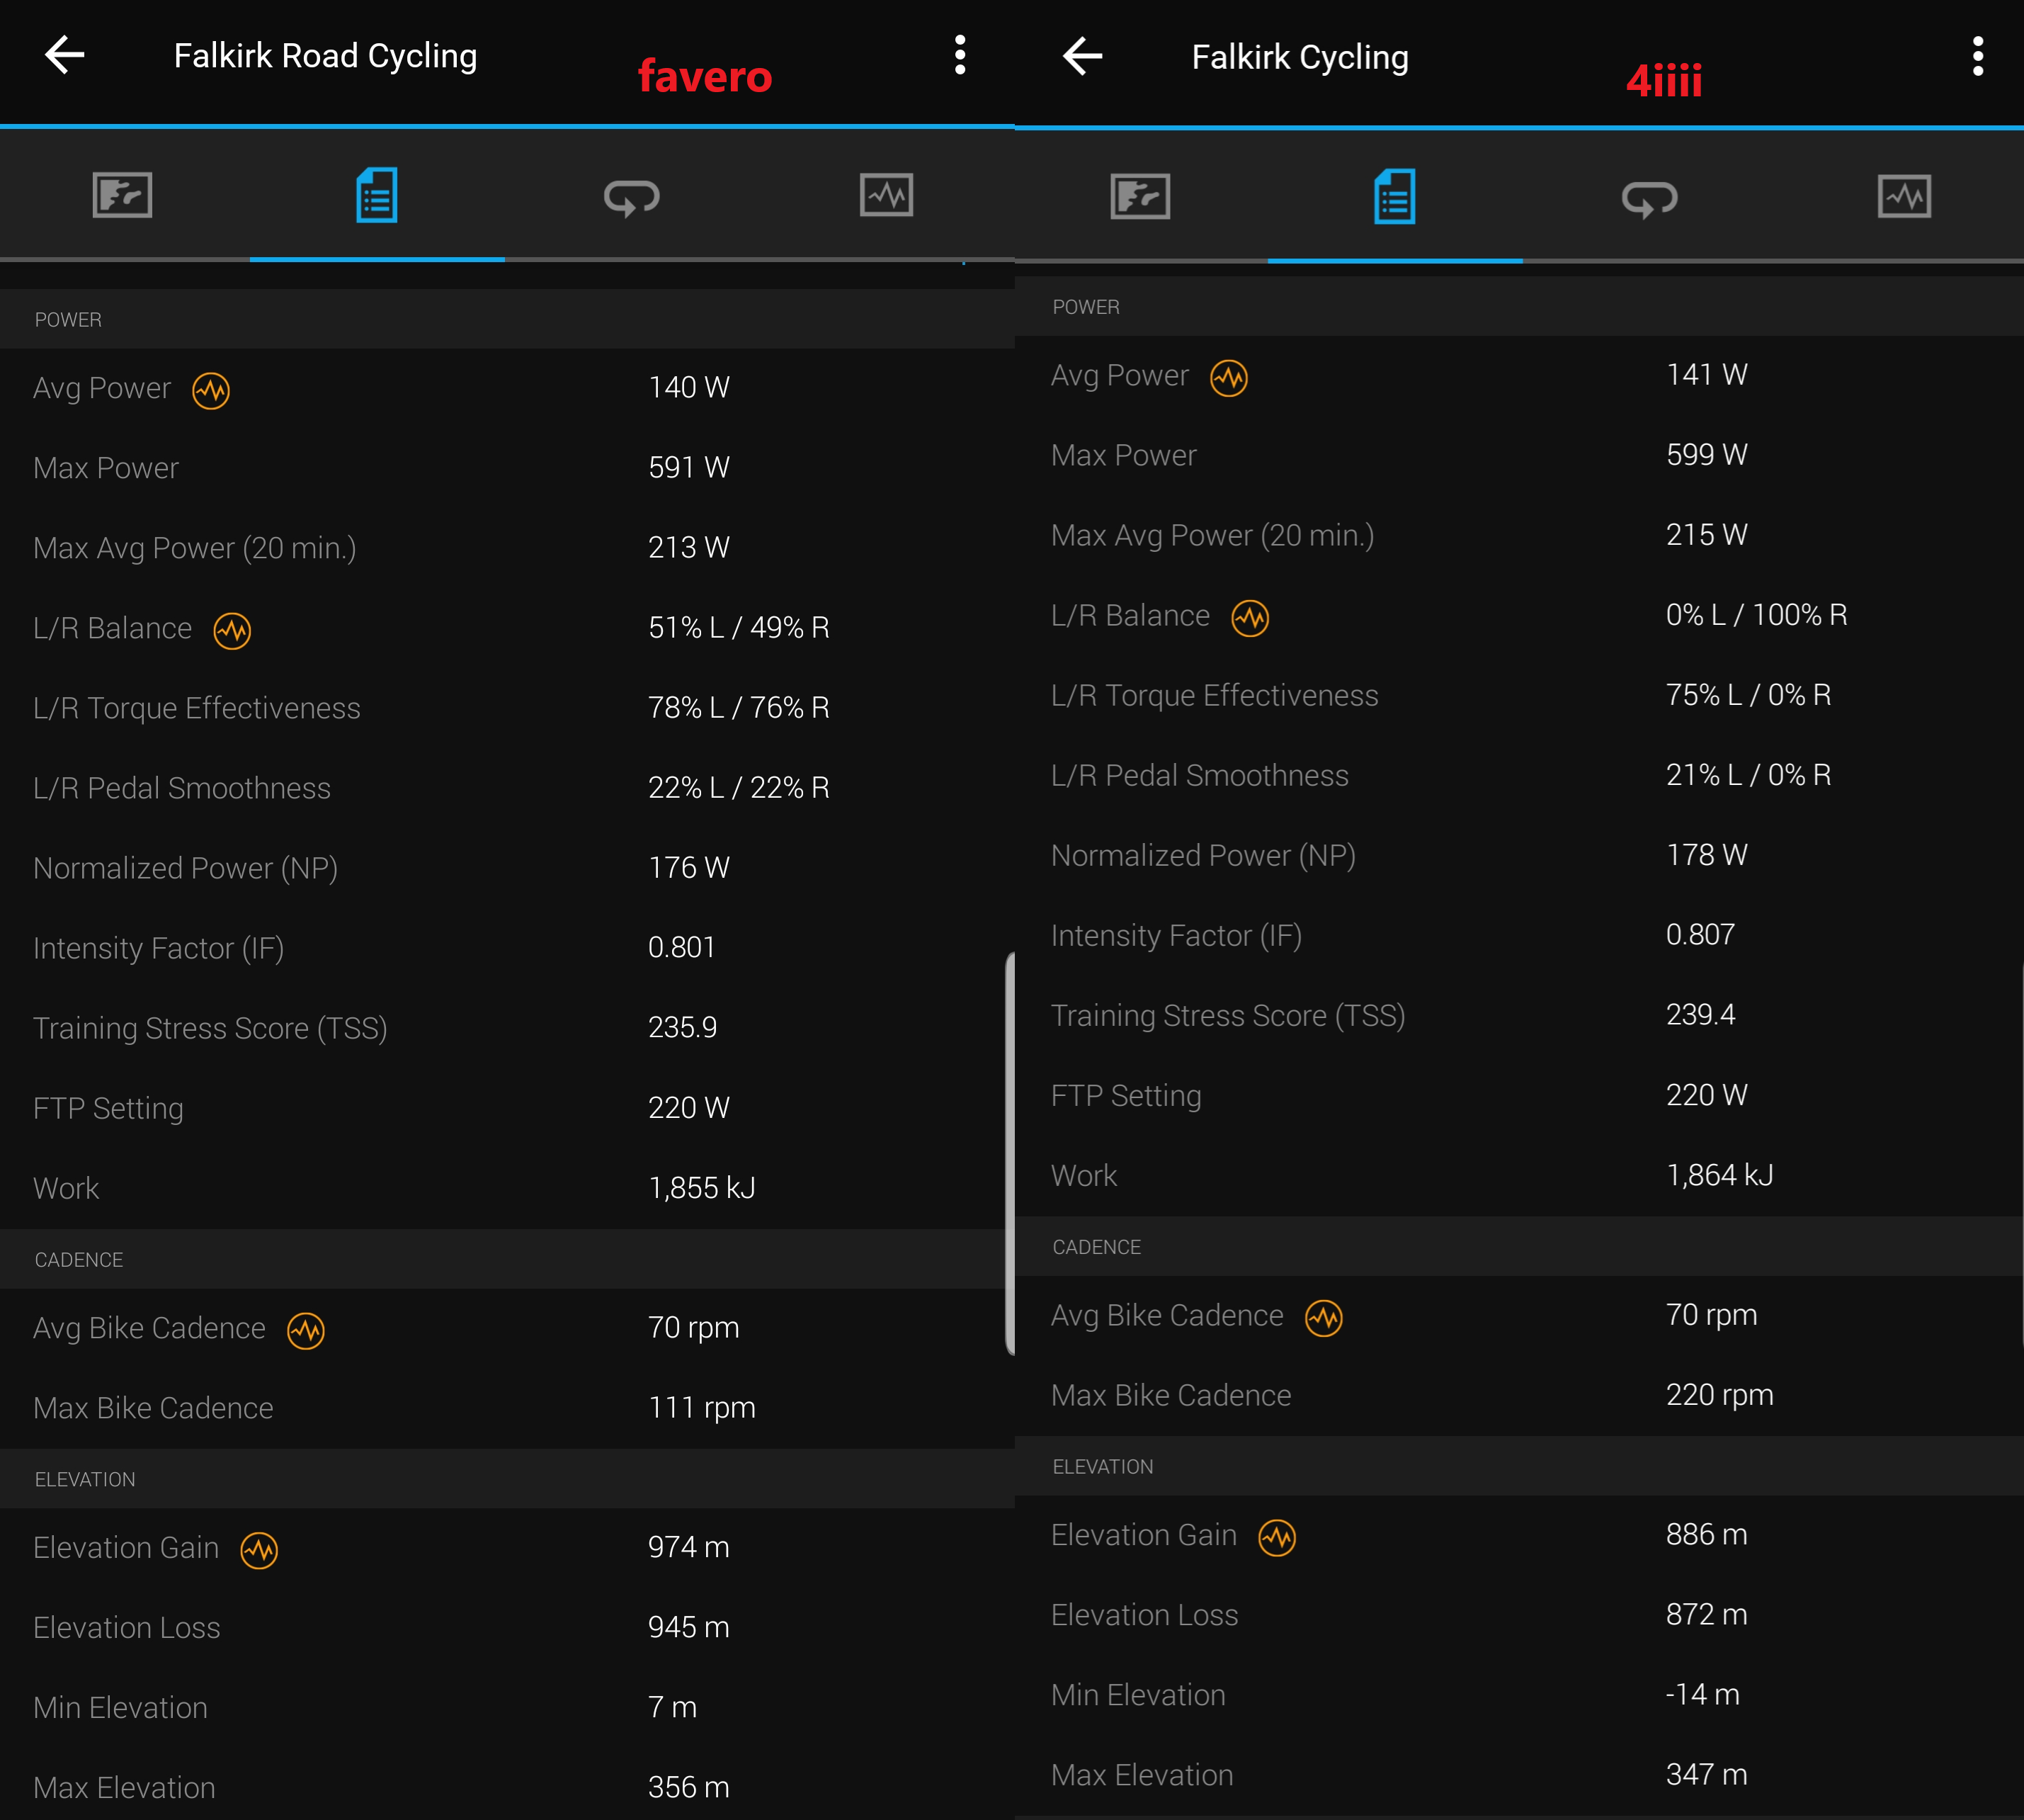
Task: Tap chart icon next to Avg Bike Cadence, favero
Action: click(306, 1330)
